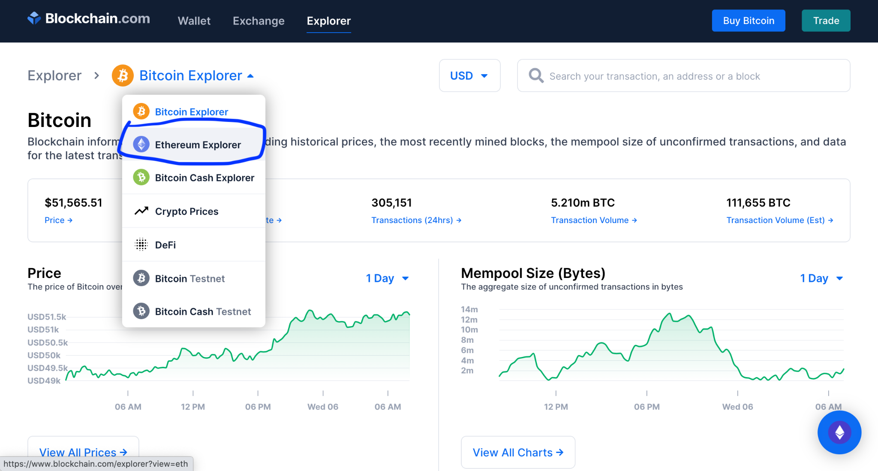This screenshot has width=878, height=471.
Task: Click the magnifier search icon
Action: pyautogui.click(x=535, y=75)
